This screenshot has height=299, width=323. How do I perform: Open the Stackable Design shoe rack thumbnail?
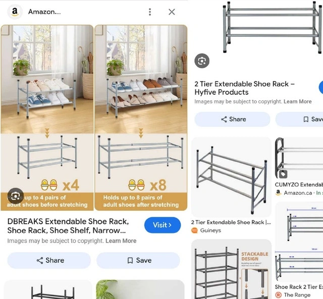pos(231,269)
